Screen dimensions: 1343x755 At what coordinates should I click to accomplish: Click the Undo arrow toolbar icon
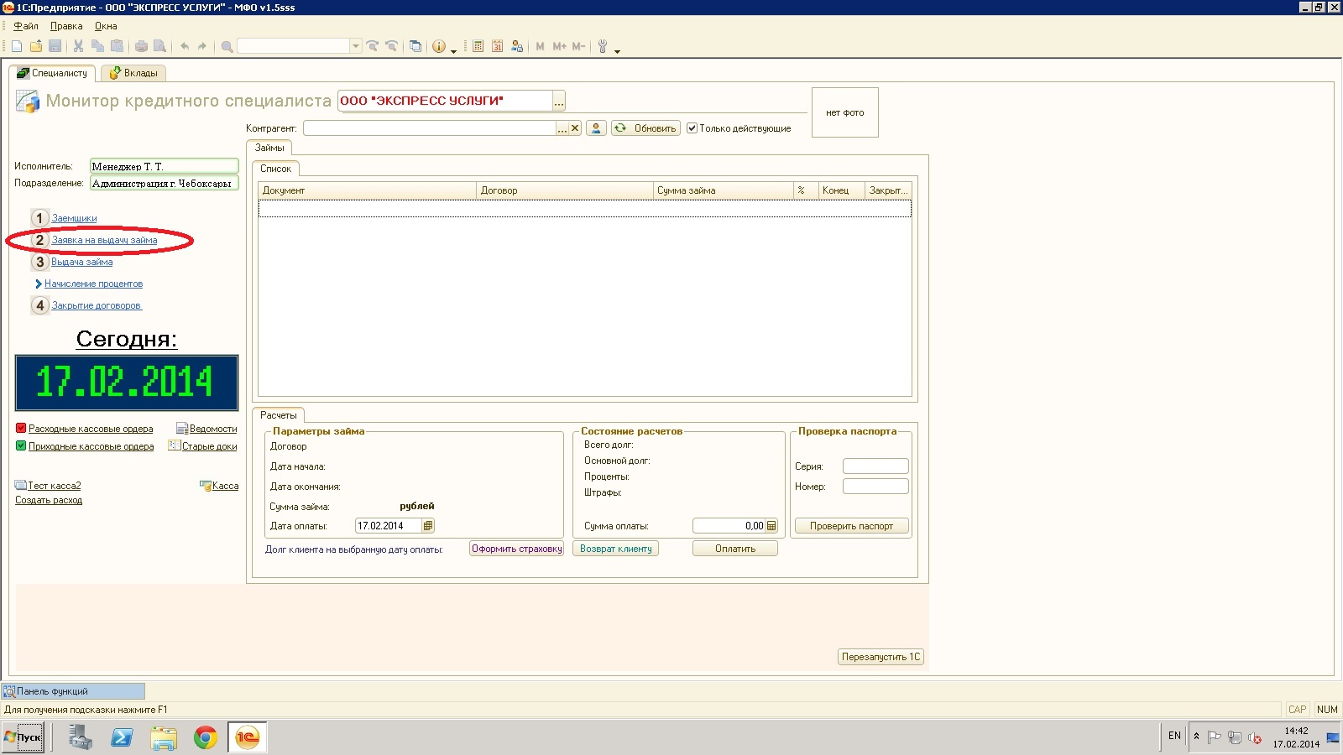[x=185, y=46]
